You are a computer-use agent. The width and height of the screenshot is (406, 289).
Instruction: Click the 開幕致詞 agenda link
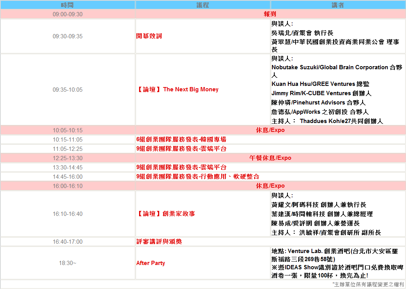[x=149, y=36]
